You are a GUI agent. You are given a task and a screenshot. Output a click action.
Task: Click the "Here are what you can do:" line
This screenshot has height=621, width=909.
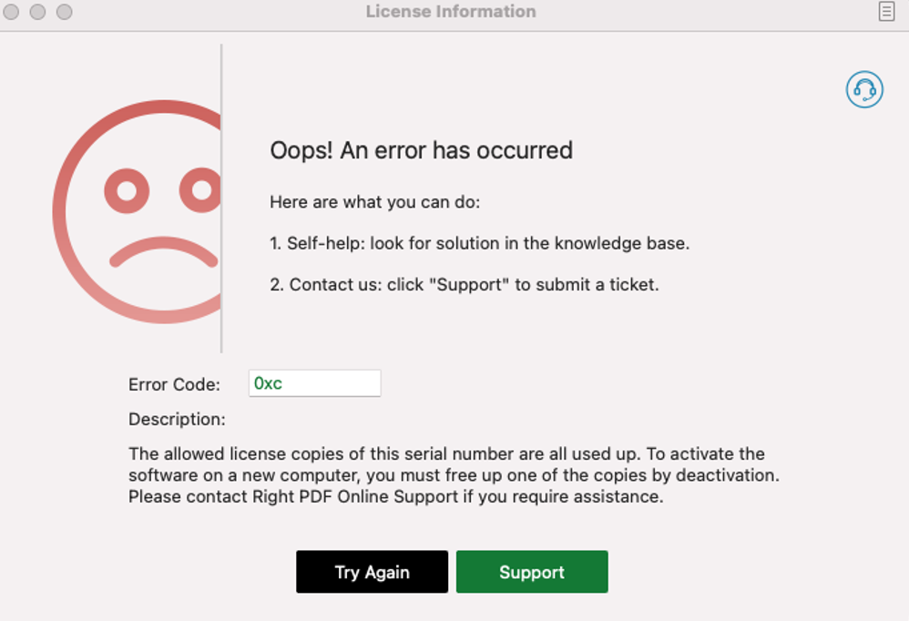tap(375, 202)
